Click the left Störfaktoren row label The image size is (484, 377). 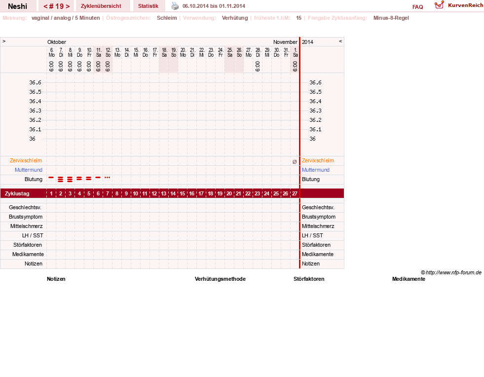(28, 245)
